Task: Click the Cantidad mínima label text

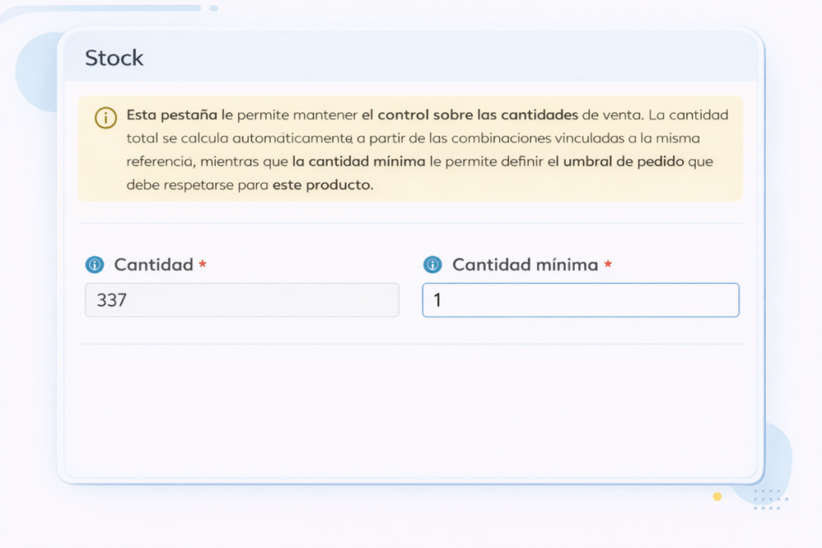Action: tap(525, 265)
